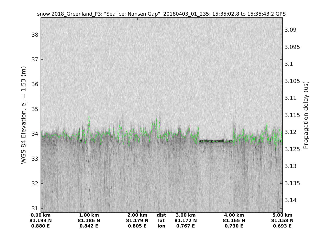Click the 81.172 N latitude label

(186, 220)
